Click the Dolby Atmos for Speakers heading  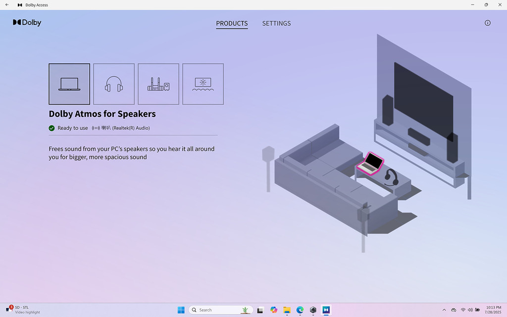(x=102, y=114)
